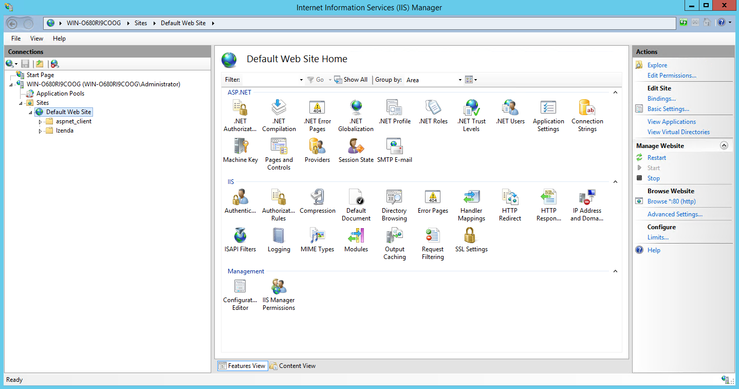Expand the Izenda folder node
The image size is (739, 389).
[41, 131]
